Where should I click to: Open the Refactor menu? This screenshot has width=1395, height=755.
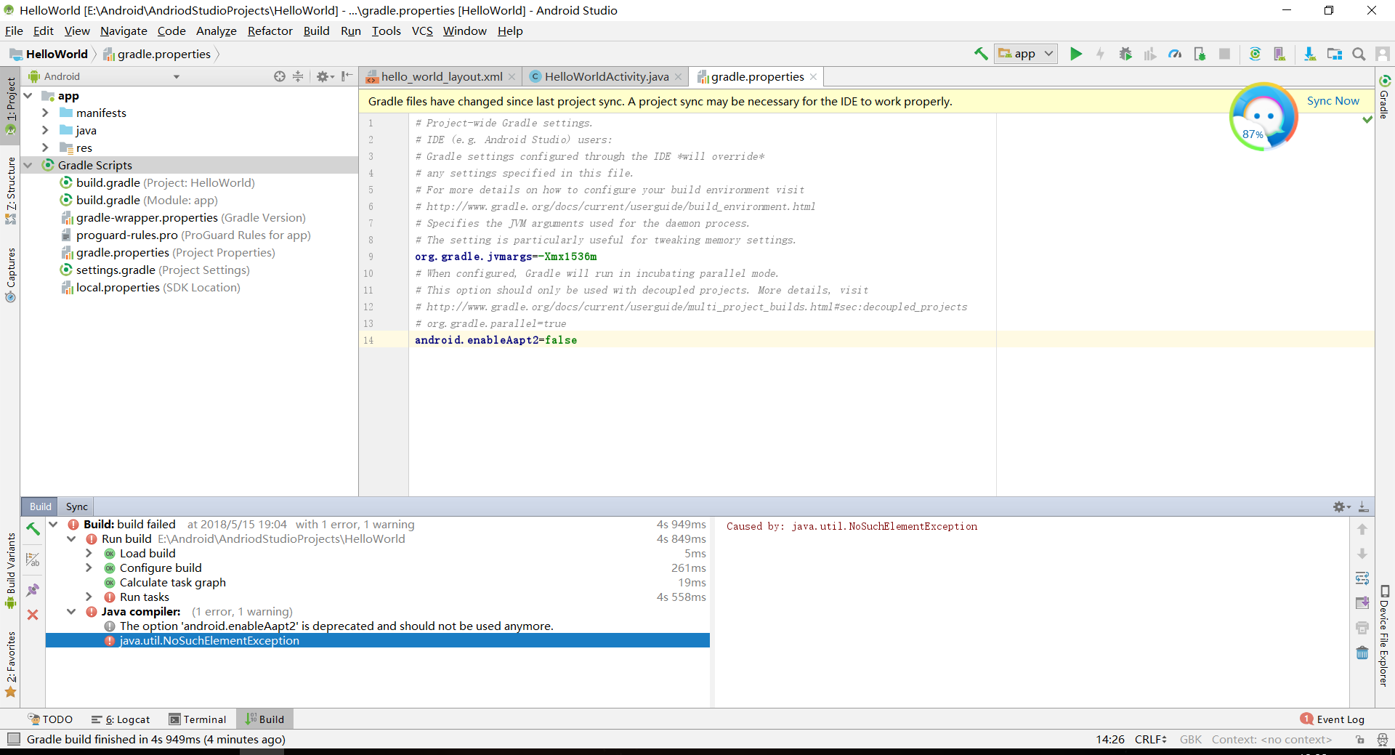[270, 31]
